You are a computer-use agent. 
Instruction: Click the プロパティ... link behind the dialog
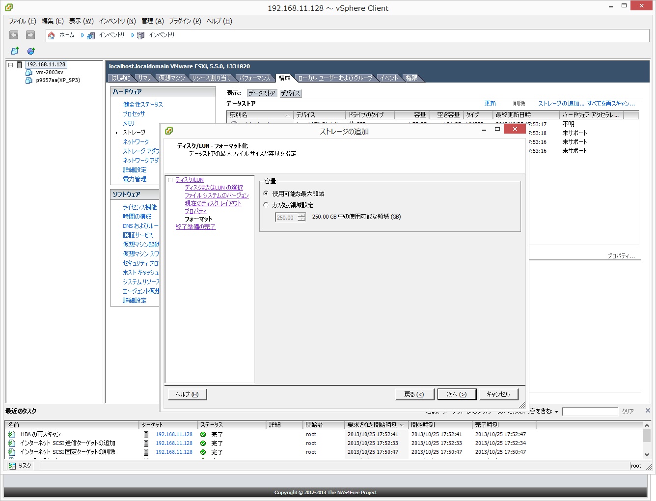(621, 256)
